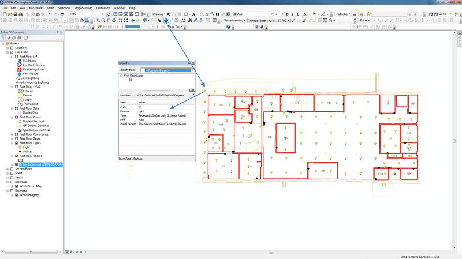Open the Find binoculars tool
This screenshot has height=259, width=462.
click(190, 20)
